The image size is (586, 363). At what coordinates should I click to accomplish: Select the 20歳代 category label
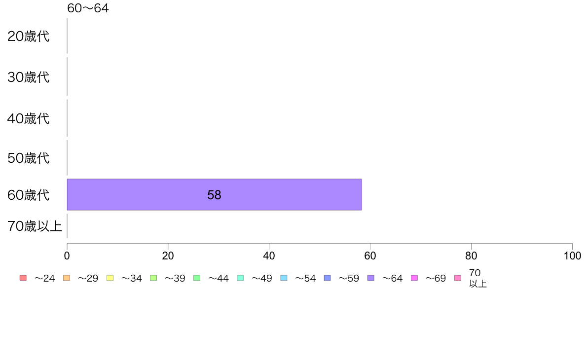click(x=29, y=36)
